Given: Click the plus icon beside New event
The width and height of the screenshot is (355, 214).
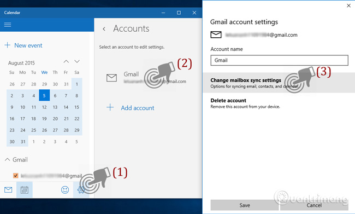Looking at the screenshot, I should coord(8,45).
